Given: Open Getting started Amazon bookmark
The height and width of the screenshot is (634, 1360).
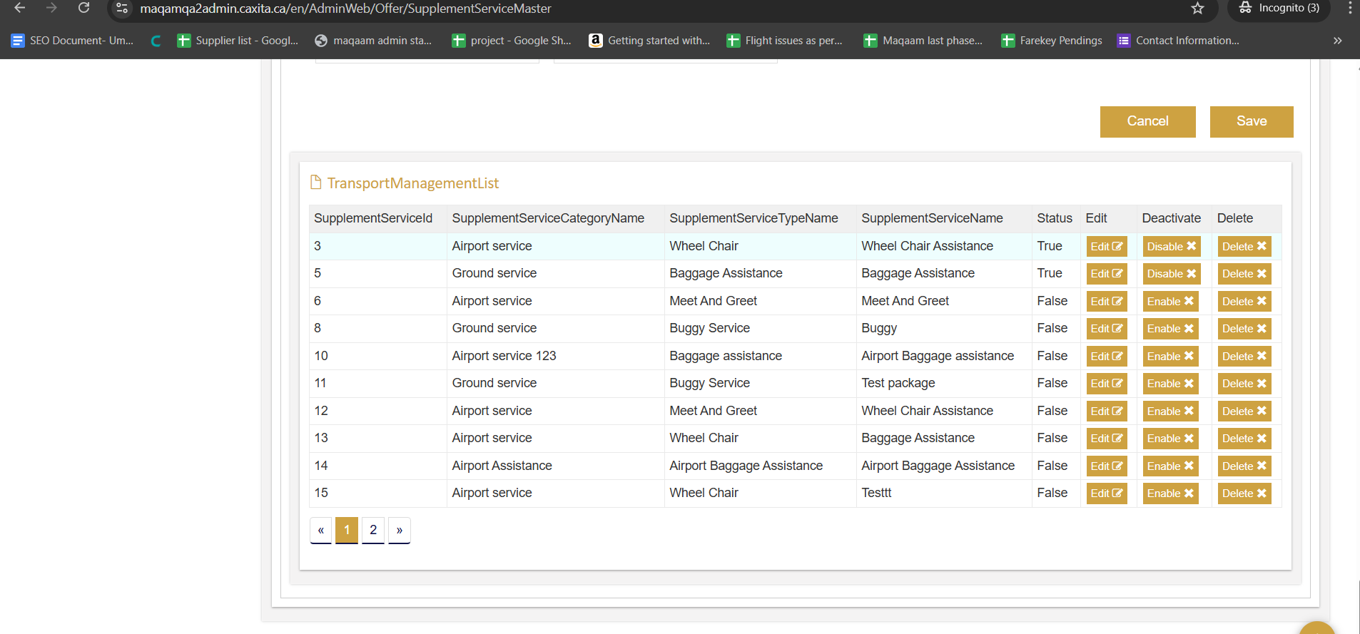Looking at the screenshot, I should point(649,41).
